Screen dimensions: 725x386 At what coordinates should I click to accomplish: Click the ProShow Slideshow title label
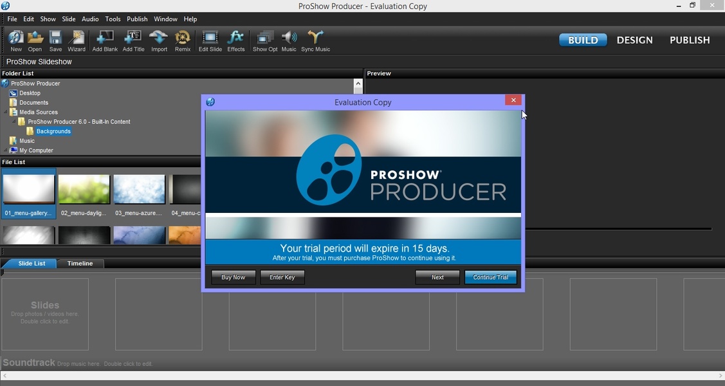[x=39, y=62]
